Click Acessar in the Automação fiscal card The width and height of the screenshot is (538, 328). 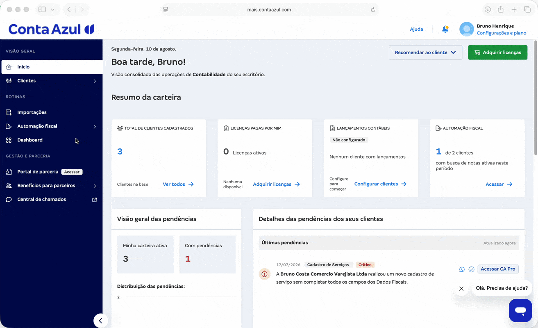coord(499,184)
